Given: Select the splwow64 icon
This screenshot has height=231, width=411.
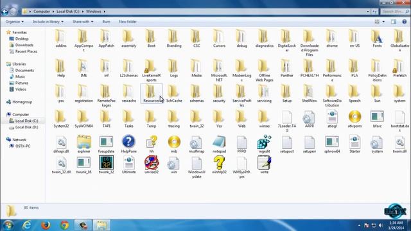Looking at the screenshot, I should pyautogui.click(x=332, y=142).
